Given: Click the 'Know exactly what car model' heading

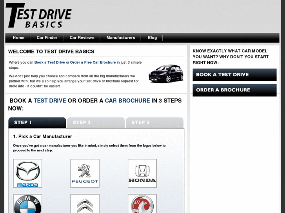Looking at the screenshot, I should pyautogui.click(x=231, y=57).
